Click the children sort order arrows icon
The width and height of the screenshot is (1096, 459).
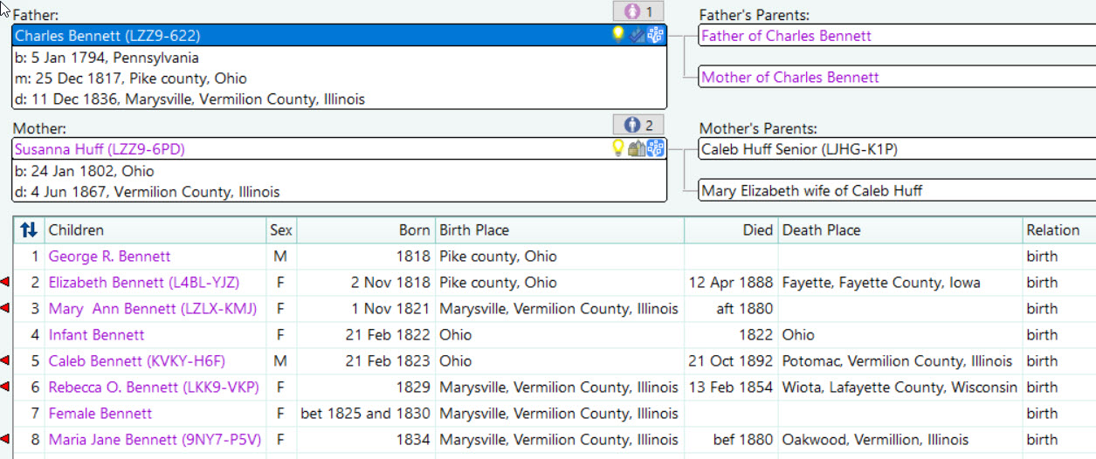(29, 230)
